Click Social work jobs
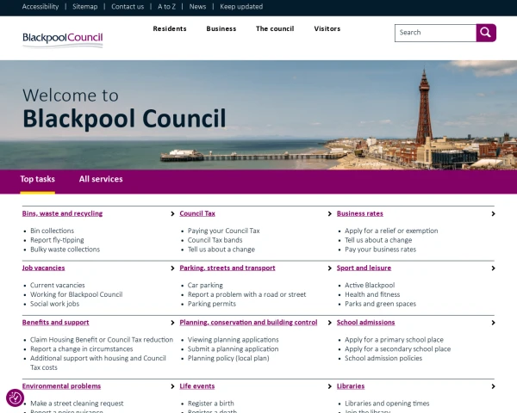Viewport: 517px width, 413px height. point(55,304)
